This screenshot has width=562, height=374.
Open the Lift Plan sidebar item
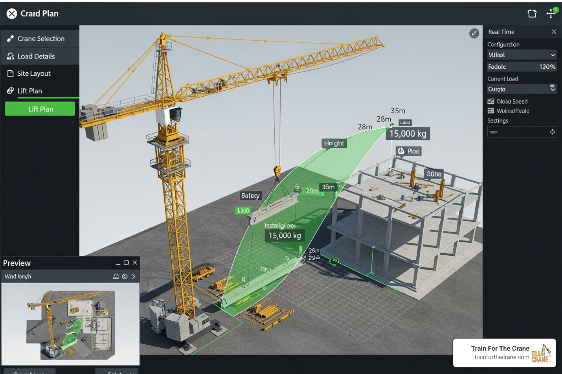pos(30,91)
